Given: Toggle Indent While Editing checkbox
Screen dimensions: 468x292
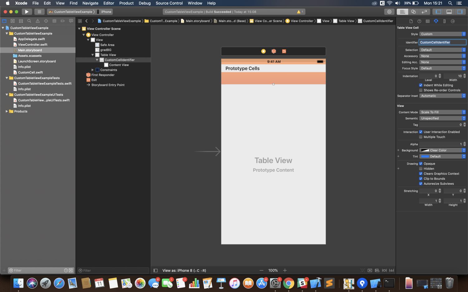Looking at the screenshot, I should pyautogui.click(x=421, y=85).
